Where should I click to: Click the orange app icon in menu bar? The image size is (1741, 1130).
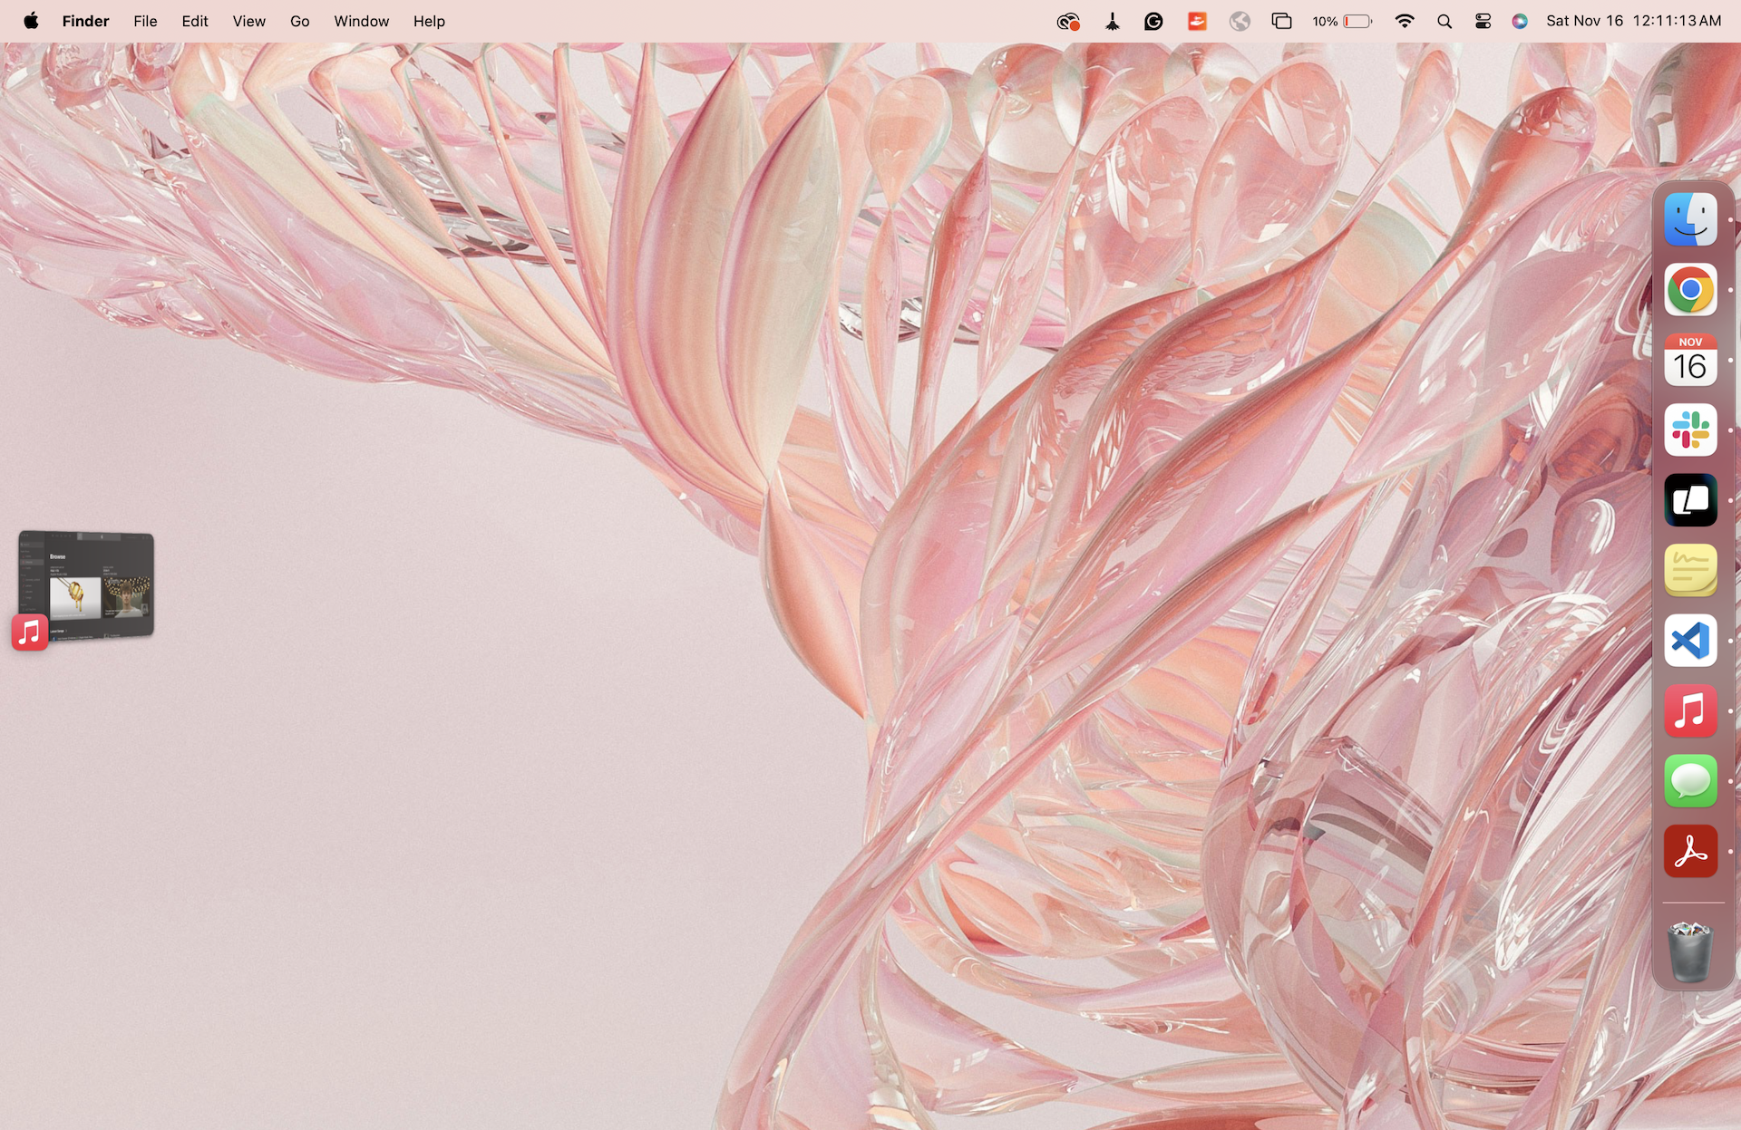pos(1197,21)
